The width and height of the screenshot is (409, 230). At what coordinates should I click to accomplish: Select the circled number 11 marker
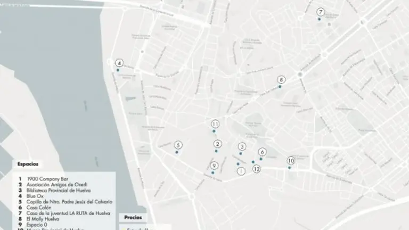(x=215, y=124)
